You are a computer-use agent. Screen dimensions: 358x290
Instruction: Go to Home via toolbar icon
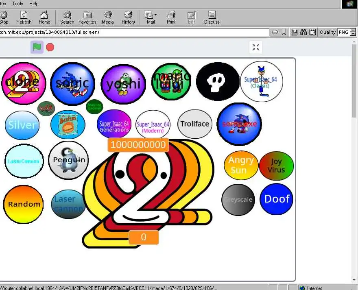pyautogui.click(x=44, y=17)
